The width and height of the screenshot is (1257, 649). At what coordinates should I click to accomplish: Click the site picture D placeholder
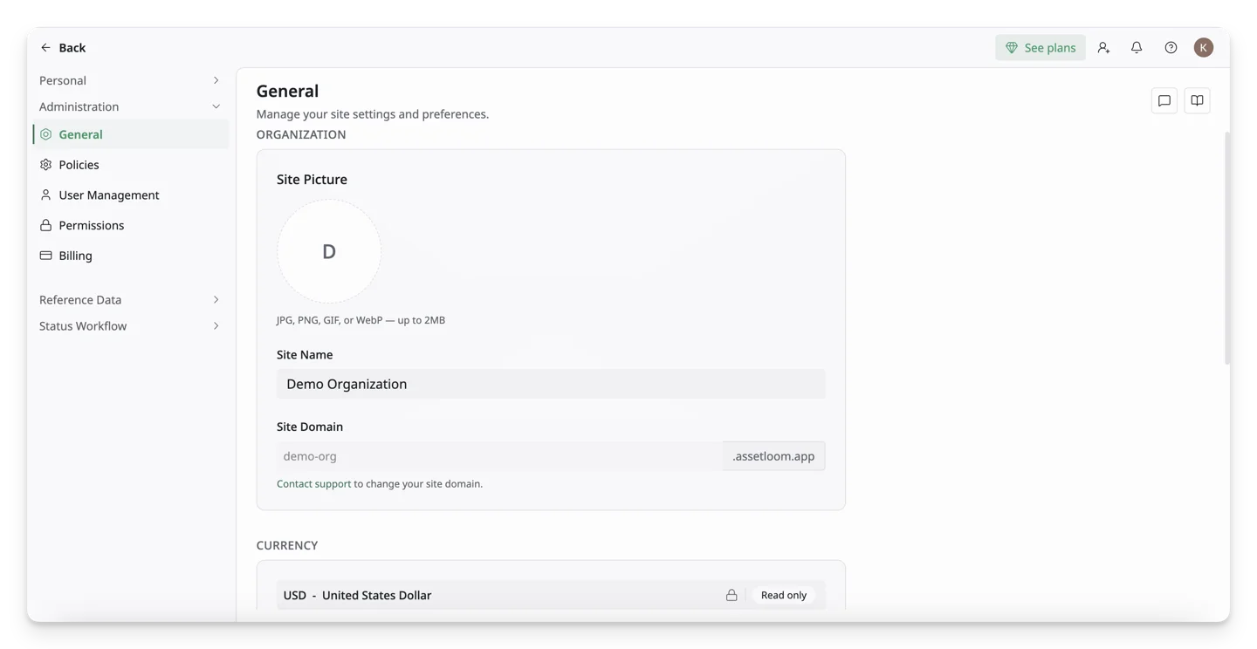(329, 251)
